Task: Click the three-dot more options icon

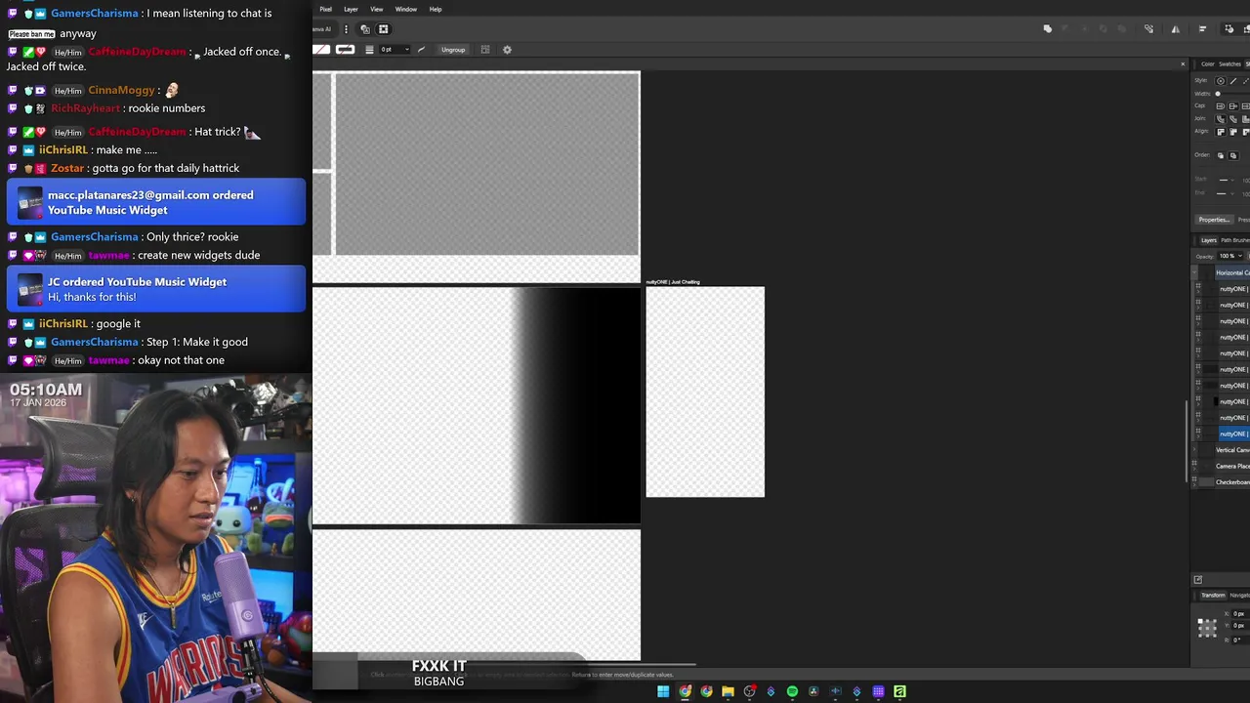Action: [346, 29]
